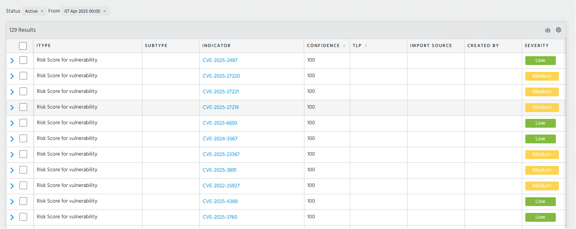This screenshot has height=229, width=576.
Task: Expand the CVE-2025-3891 row chevron
Action: pos(12,170)
